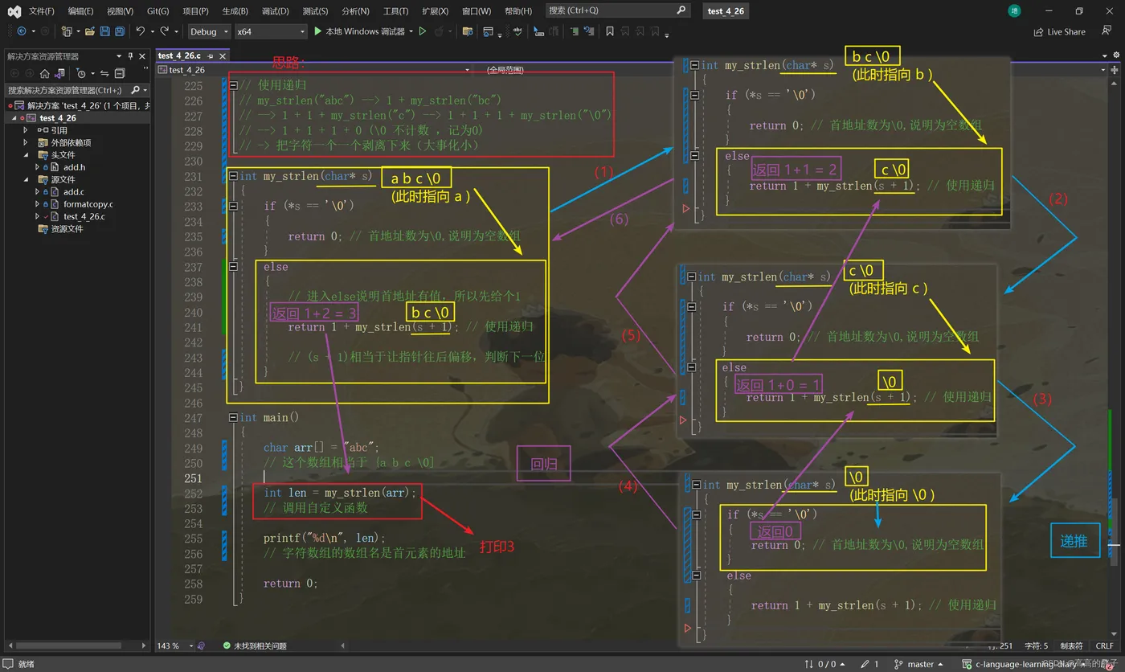Click the 未找到相关问题 status indicator

tap(254, 645)
